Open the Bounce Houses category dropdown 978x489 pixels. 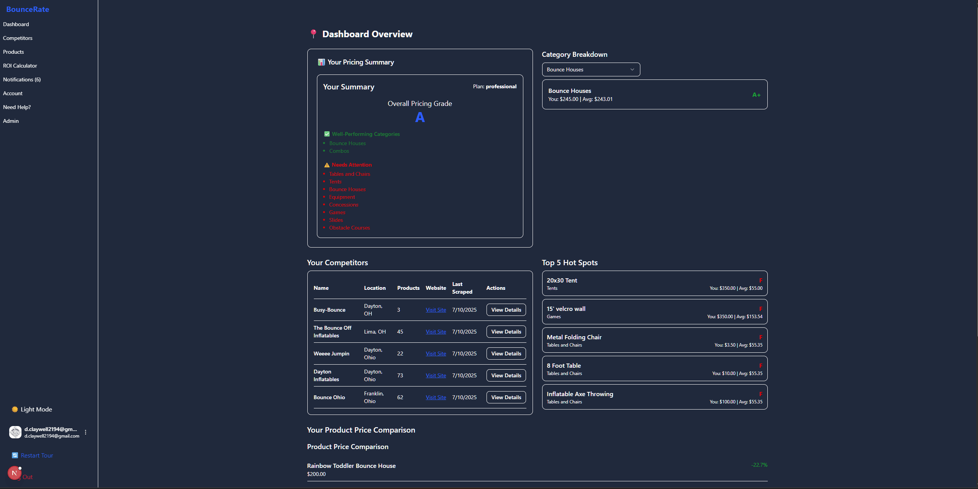pyautogui.click(x=590, y=69)
